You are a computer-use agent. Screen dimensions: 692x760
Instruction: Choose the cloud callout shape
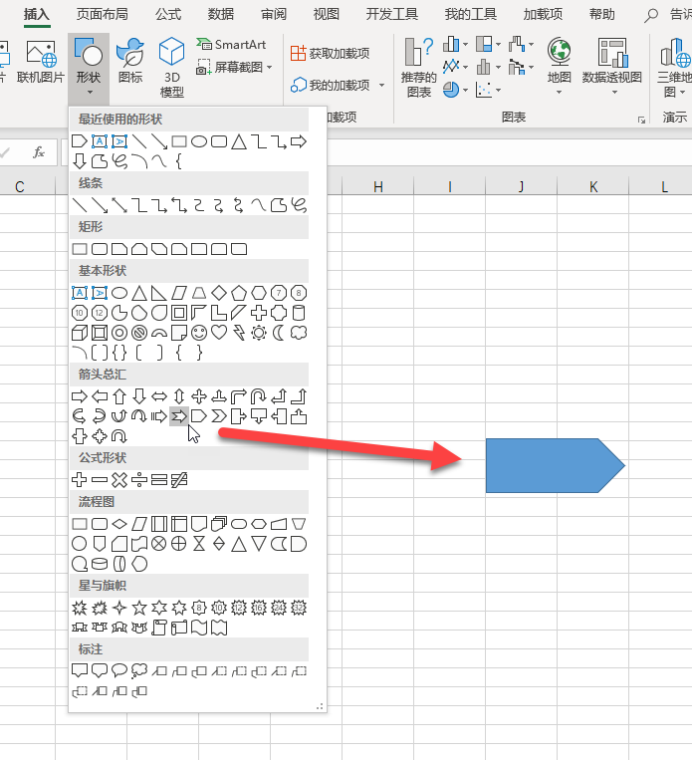[x=139, y=671]
